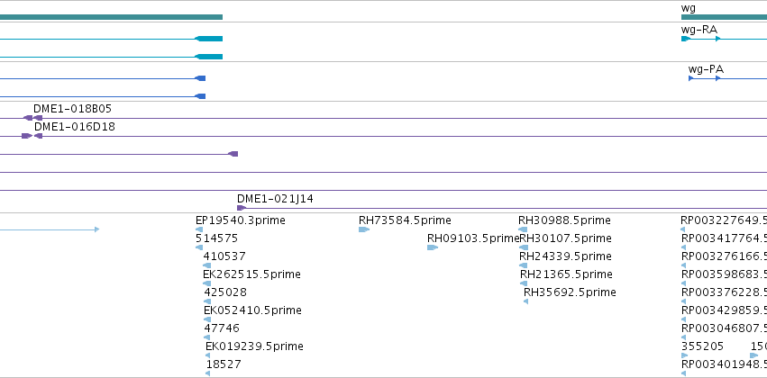
Task: Select the EK052410.5prime label
Action: click(252, 310)
